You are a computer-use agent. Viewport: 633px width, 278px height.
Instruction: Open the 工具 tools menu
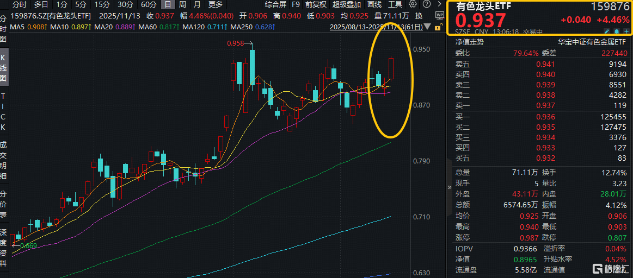(x=395, y=4)
